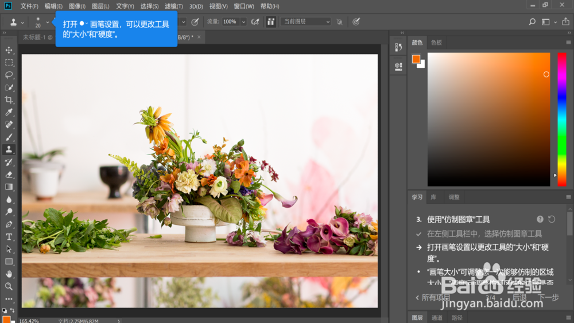Select the Quick Selection tool

point(9,87)
